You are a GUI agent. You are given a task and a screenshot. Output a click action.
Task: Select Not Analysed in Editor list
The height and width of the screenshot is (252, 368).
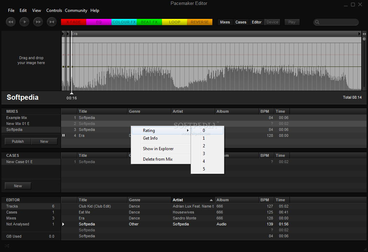(31, 224)
